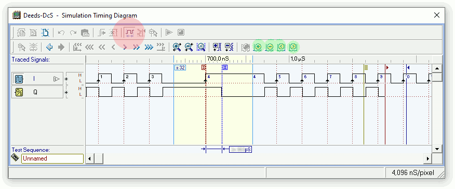
Task: Click the zoom in magnifier icon
Action: tap(177, 47)
